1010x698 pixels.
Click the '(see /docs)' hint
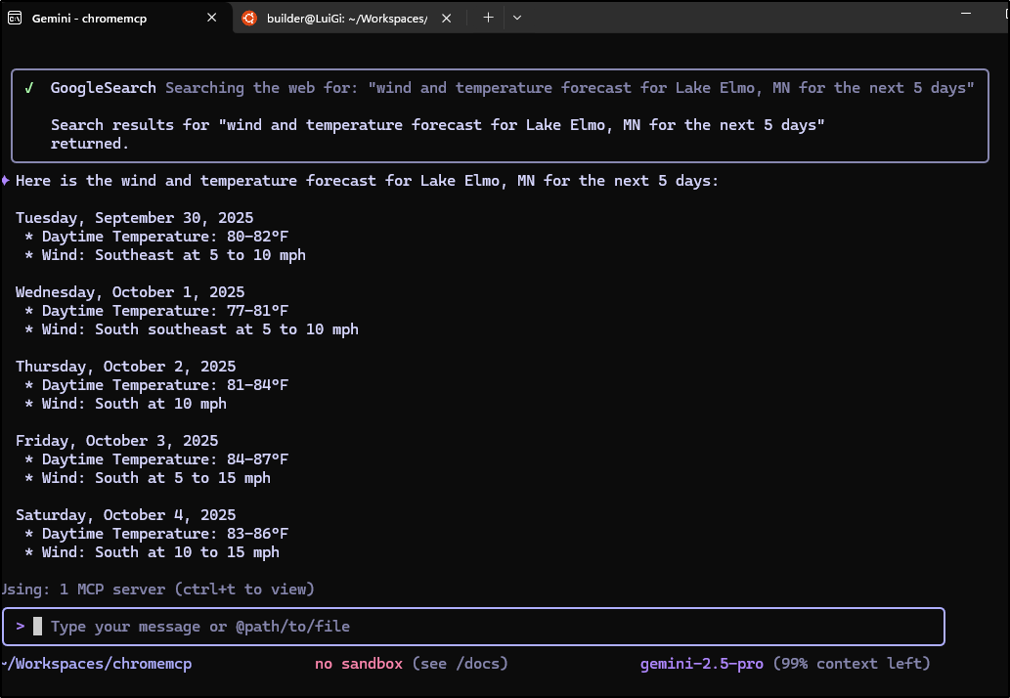coord(460,664)
